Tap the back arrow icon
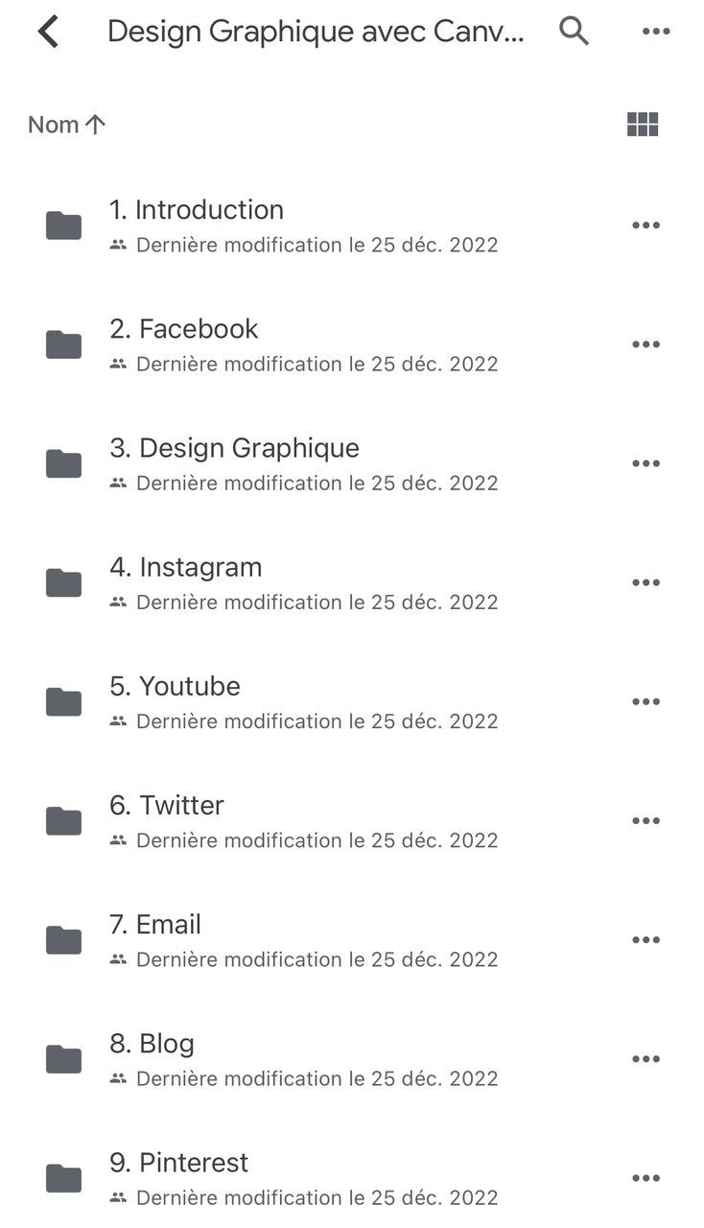Screen dimensions: 704x1228 (48, 32)
